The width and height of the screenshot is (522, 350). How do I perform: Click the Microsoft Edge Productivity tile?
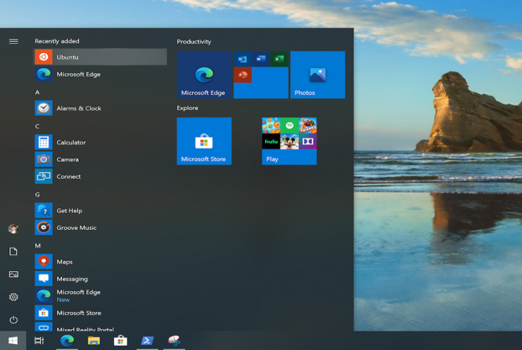204,74
